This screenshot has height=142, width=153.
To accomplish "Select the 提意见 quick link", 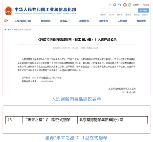I will [128, 15].
